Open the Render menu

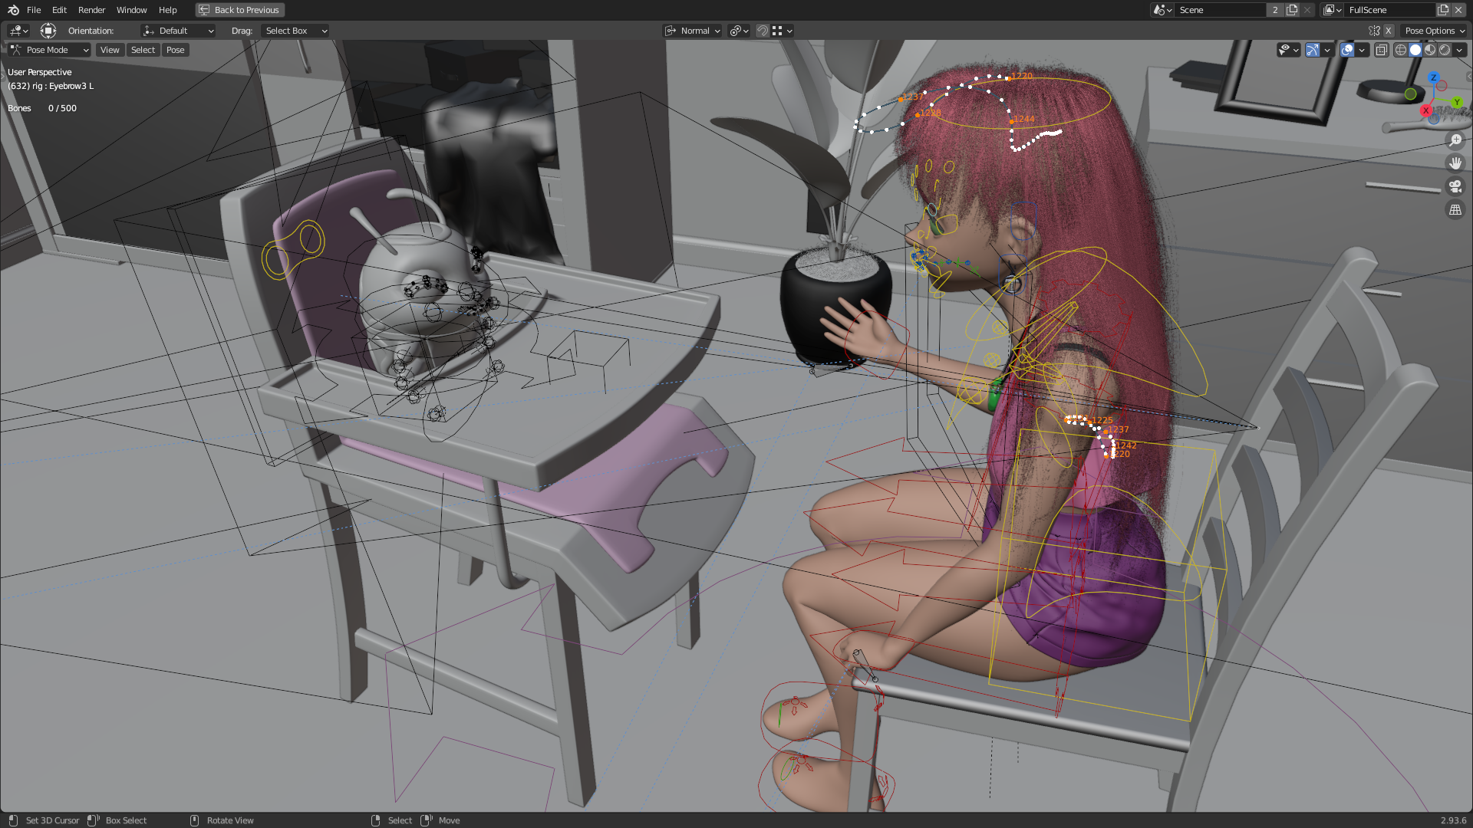click(x=91, y=10)
